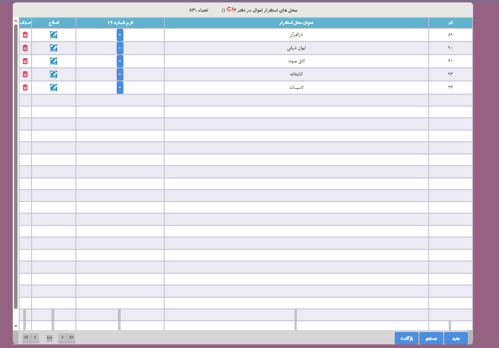499x348 pixels.
Task: Edit the دارالقرآن row with pencil icon
Action: pyautogui.click(x=54, y=35)
